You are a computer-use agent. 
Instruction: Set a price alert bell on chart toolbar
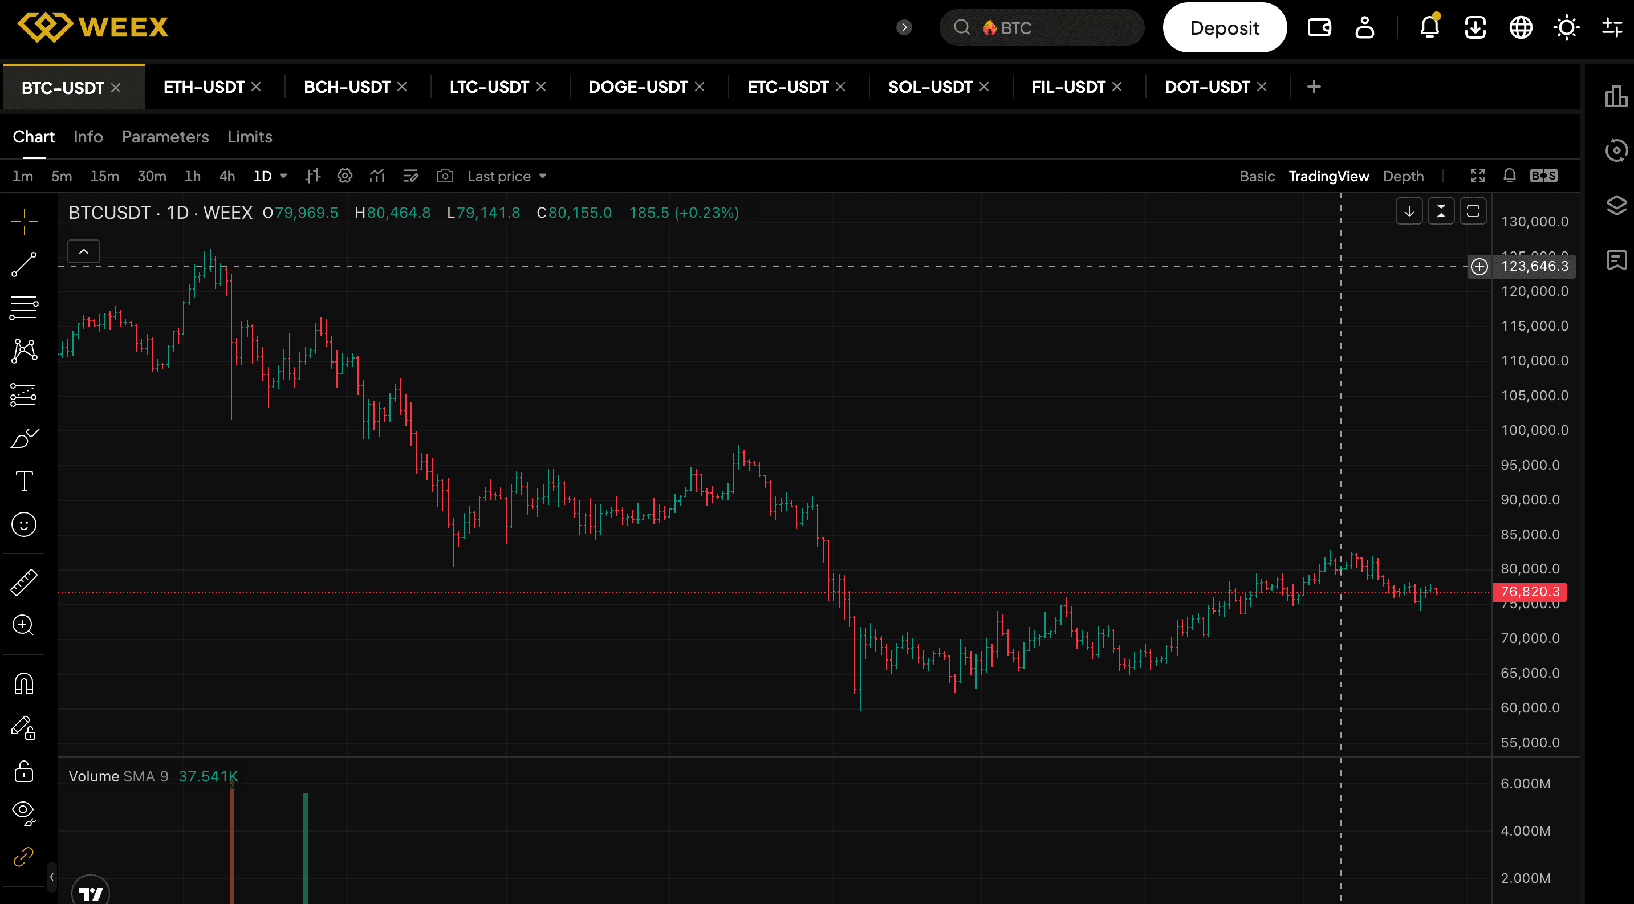click(x=1510, y=176)
